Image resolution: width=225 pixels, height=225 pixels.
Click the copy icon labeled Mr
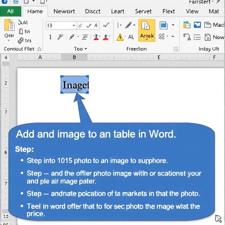(25, 31)
